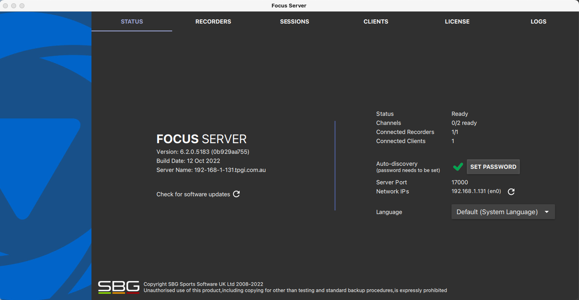
Task: Click the Build Date 12 Oct 2022
Action: (x=188, y=161)
